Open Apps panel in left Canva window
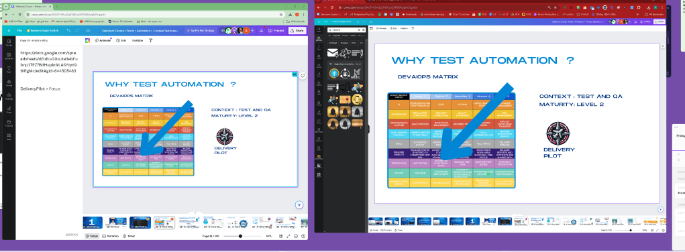Screen dimensions: 685x252 pyautogui.click(x=9, y=137)
